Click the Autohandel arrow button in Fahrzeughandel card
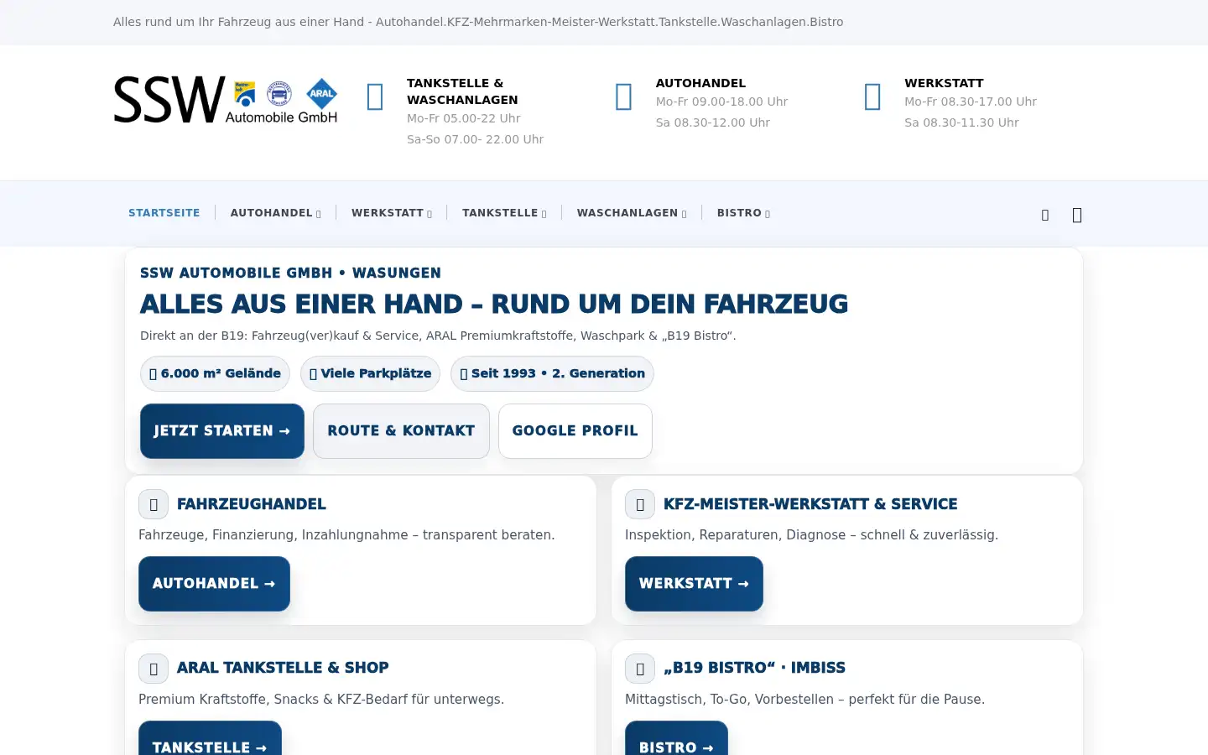 214,584
